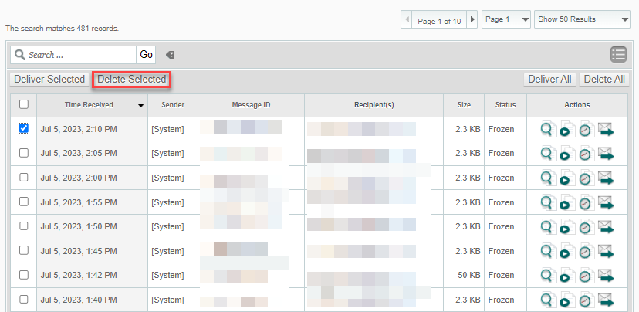Open the Show 50 Results dropdown
639x312 pixels.
pos(583,19)
